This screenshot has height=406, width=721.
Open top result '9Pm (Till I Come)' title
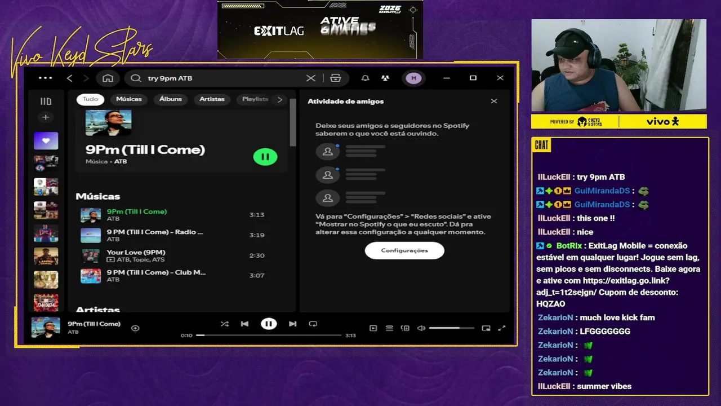(x=145, y=150)
